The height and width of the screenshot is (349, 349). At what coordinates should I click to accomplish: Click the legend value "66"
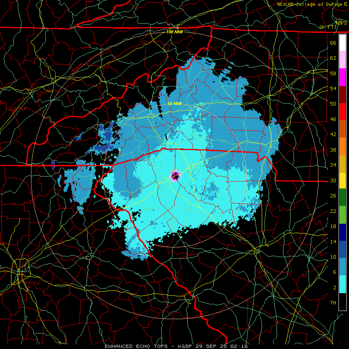333,43
